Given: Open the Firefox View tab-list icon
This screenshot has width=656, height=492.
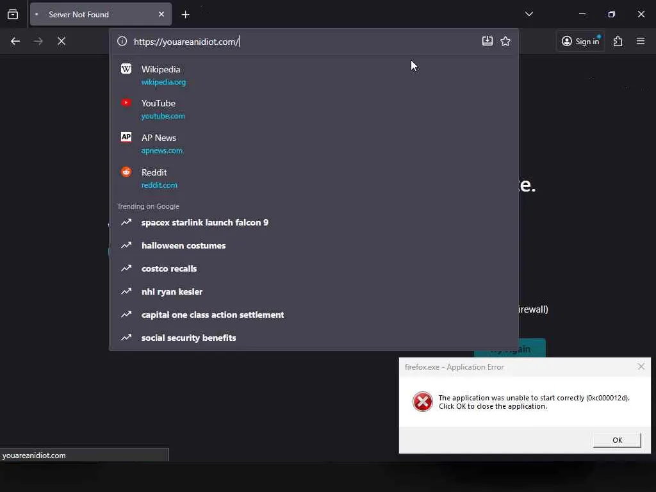Looking at the screenshot, I should 13,14.
